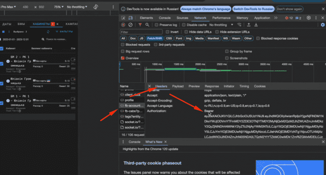Viewport: 326px width, 175px height.
Task: Click search magnifier near Поиск по назван
Action: (43, 39)
